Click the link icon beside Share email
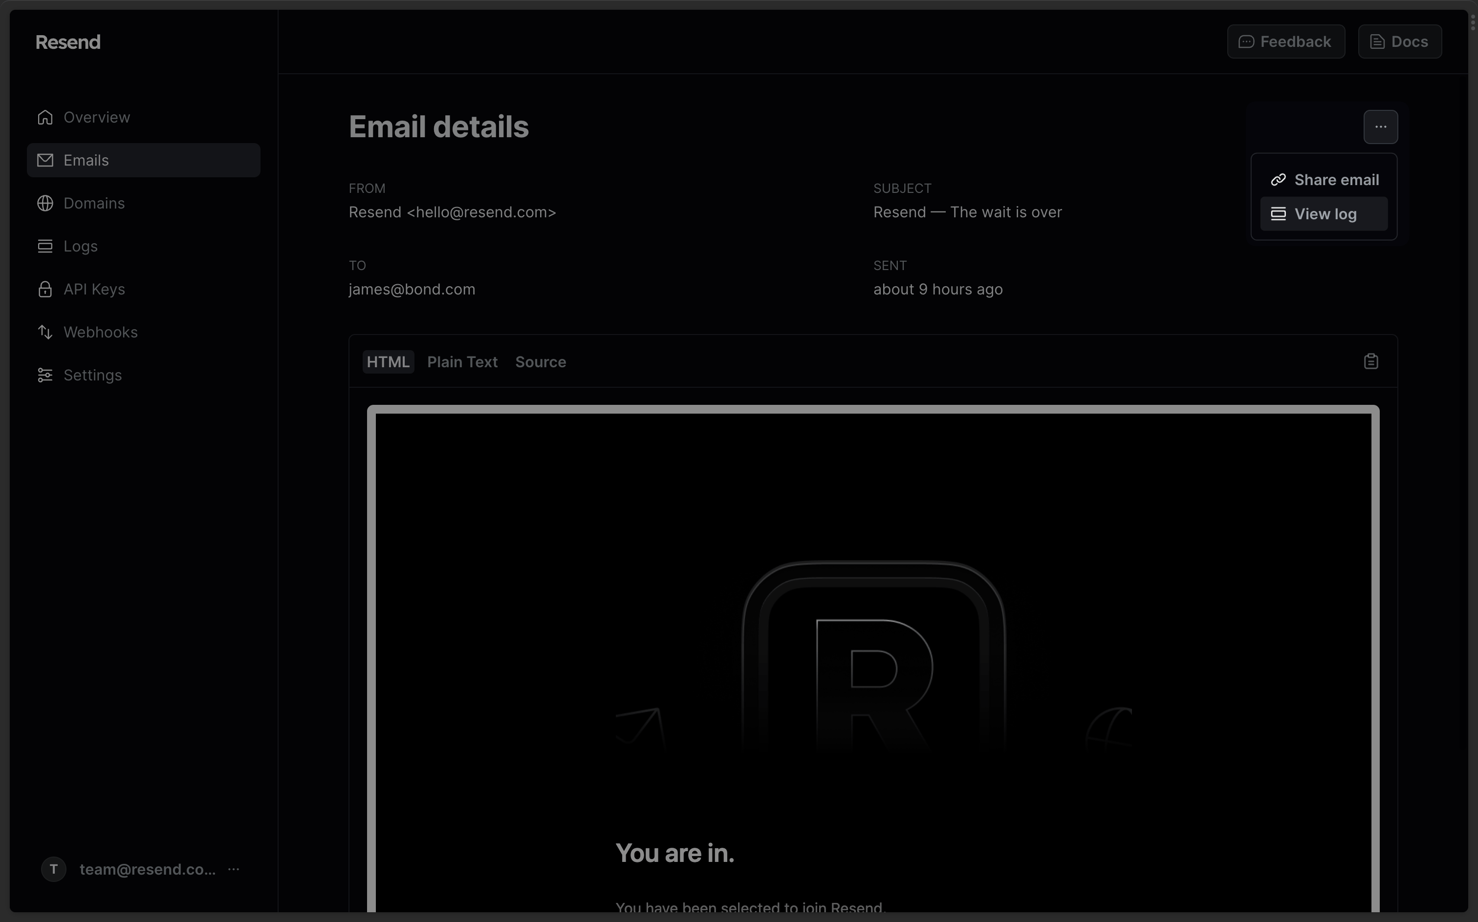 click(x=1279, y=180)
